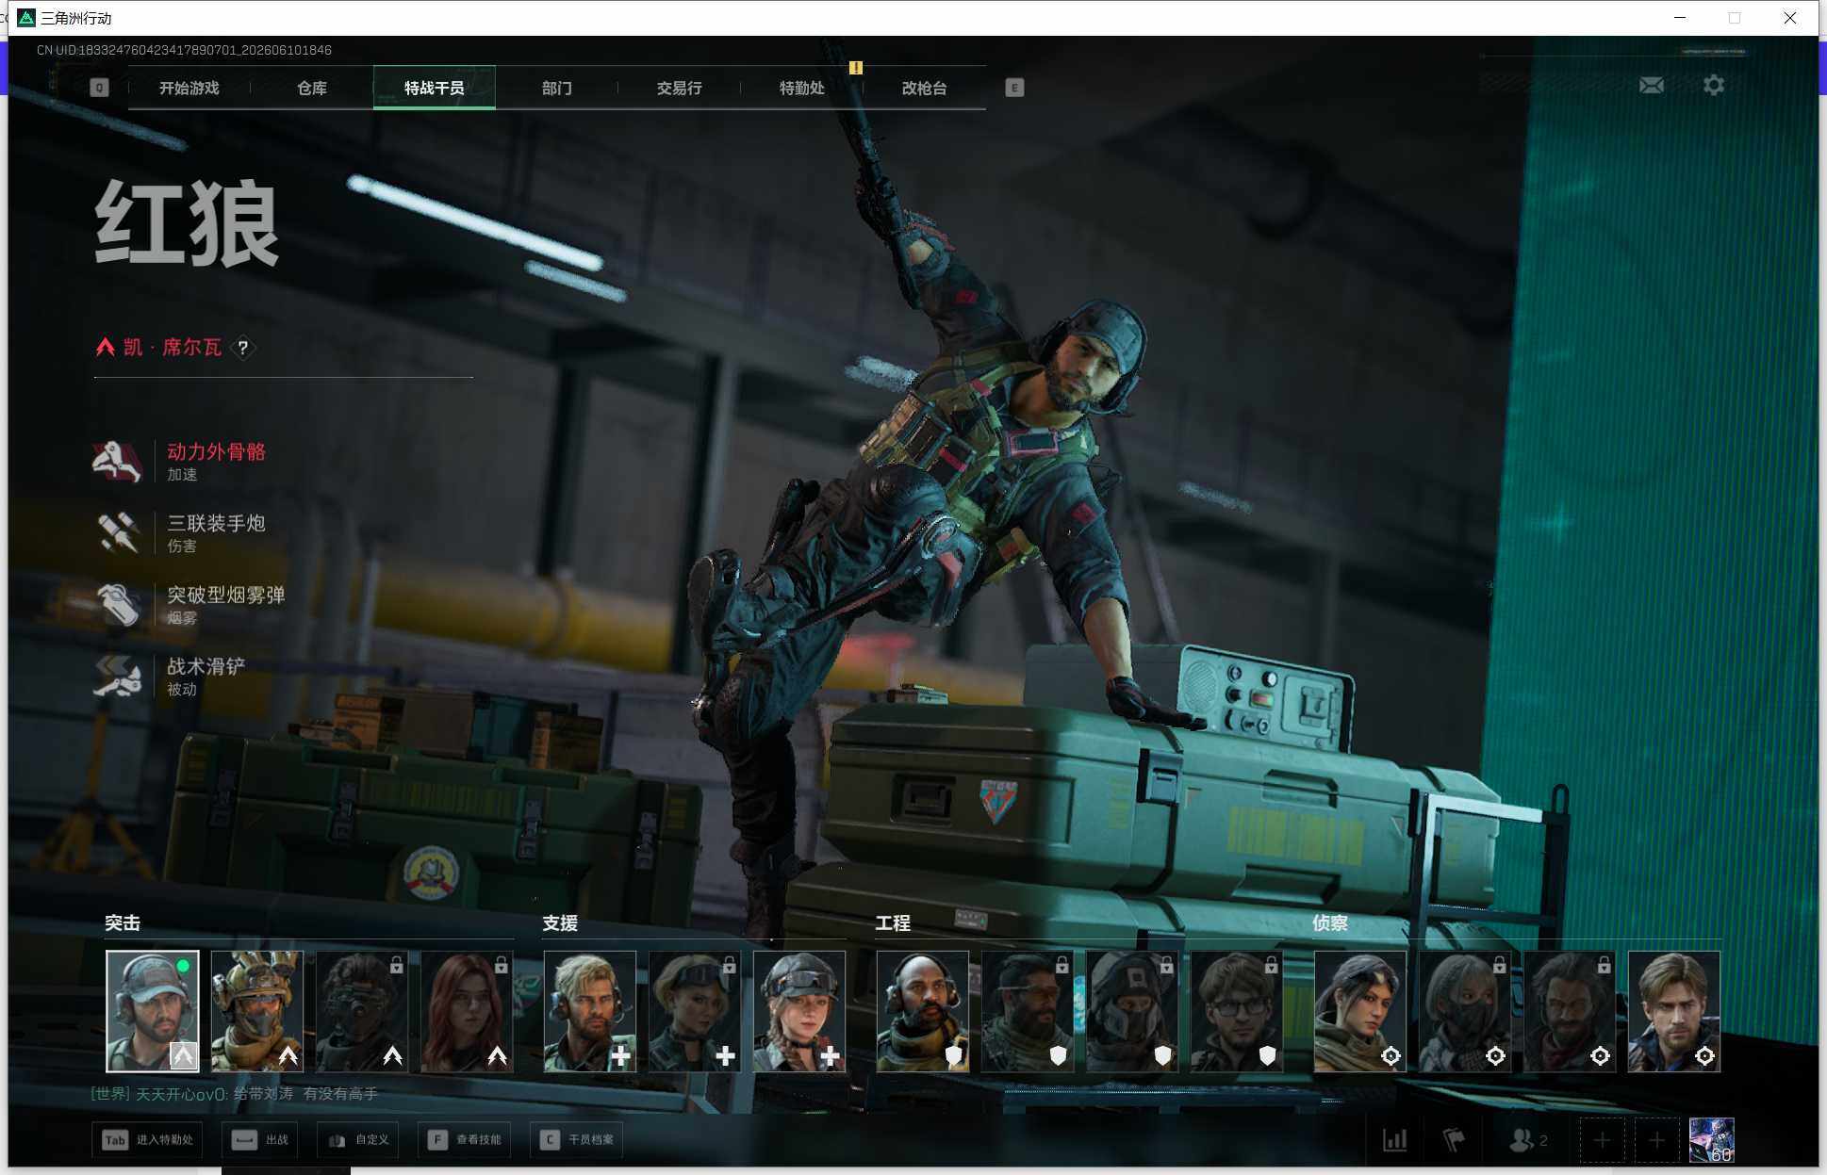Click the question mark beside 凯·席尔瓦

point(243,348)
